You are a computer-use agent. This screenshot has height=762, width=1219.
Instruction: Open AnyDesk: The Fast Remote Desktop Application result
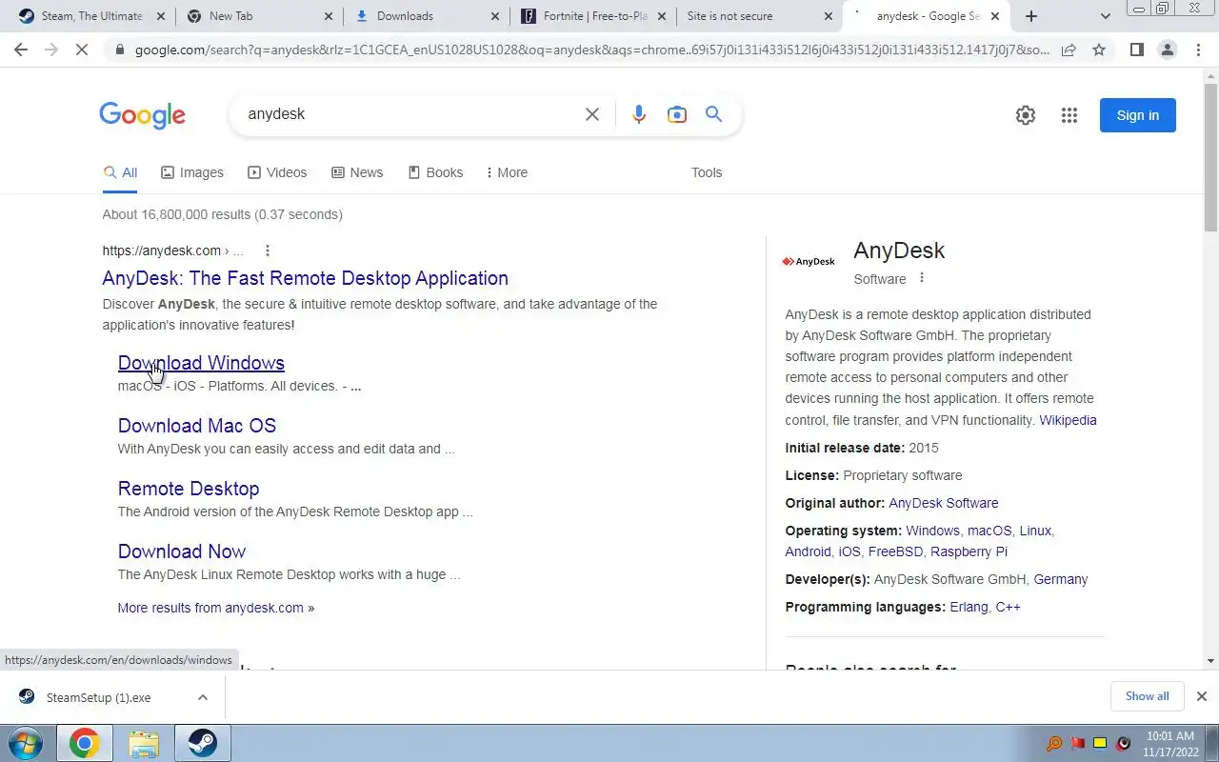[x=305, y=278]
